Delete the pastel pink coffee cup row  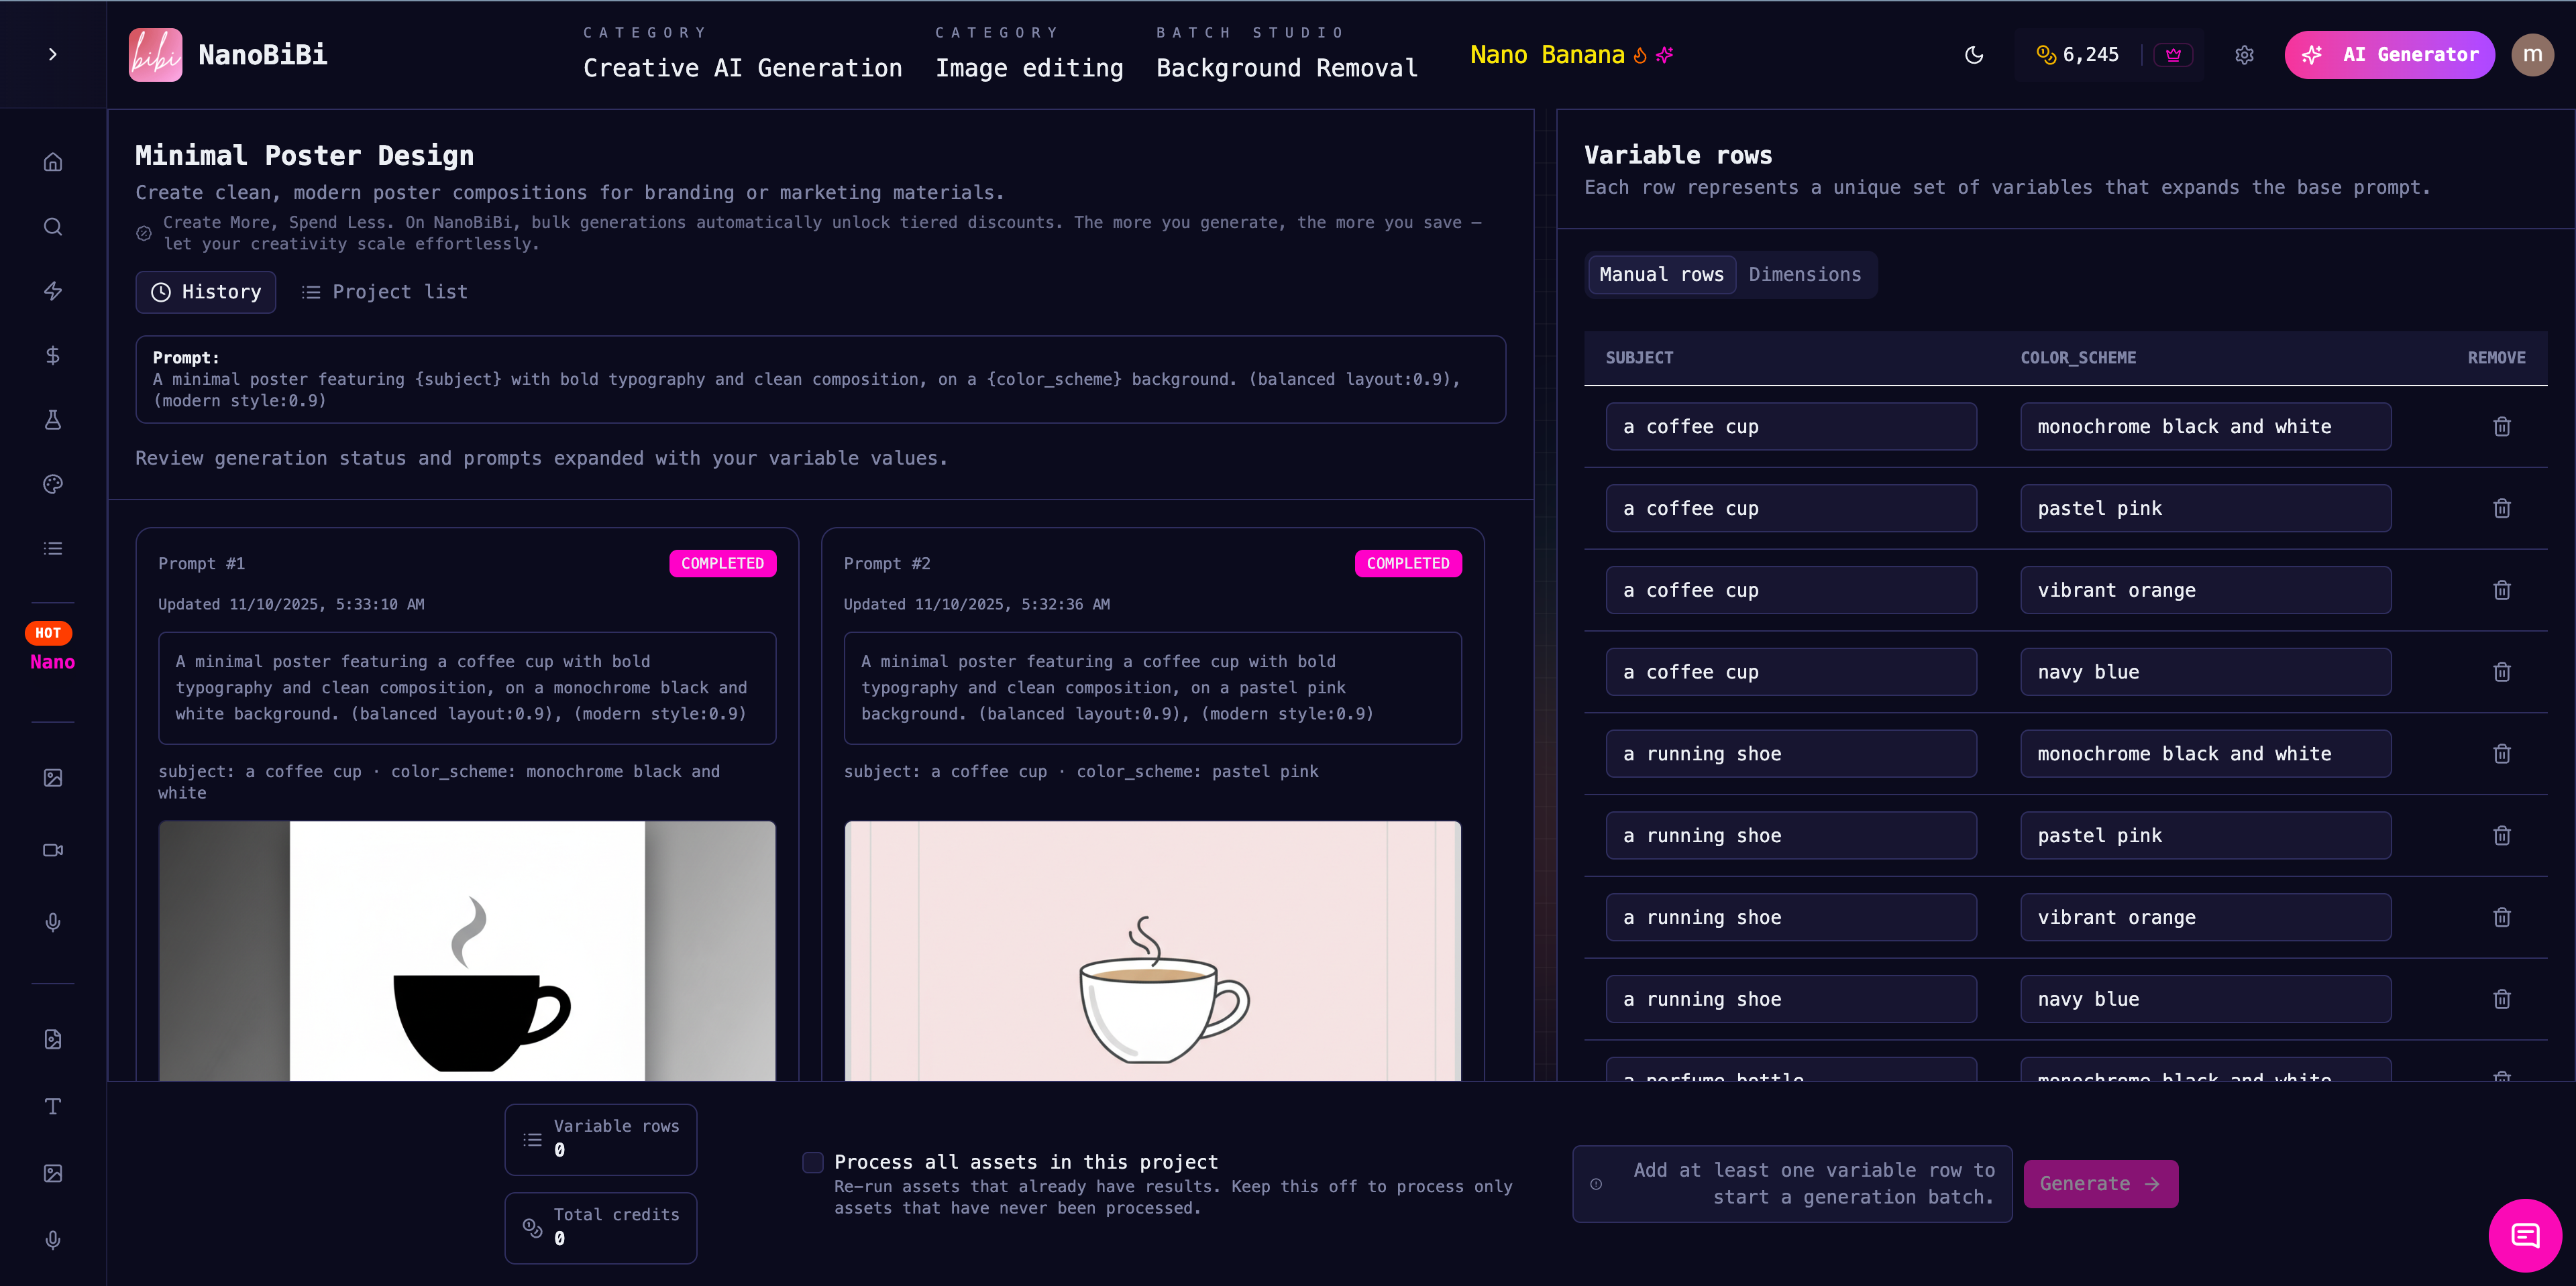tap(2501, 509)
